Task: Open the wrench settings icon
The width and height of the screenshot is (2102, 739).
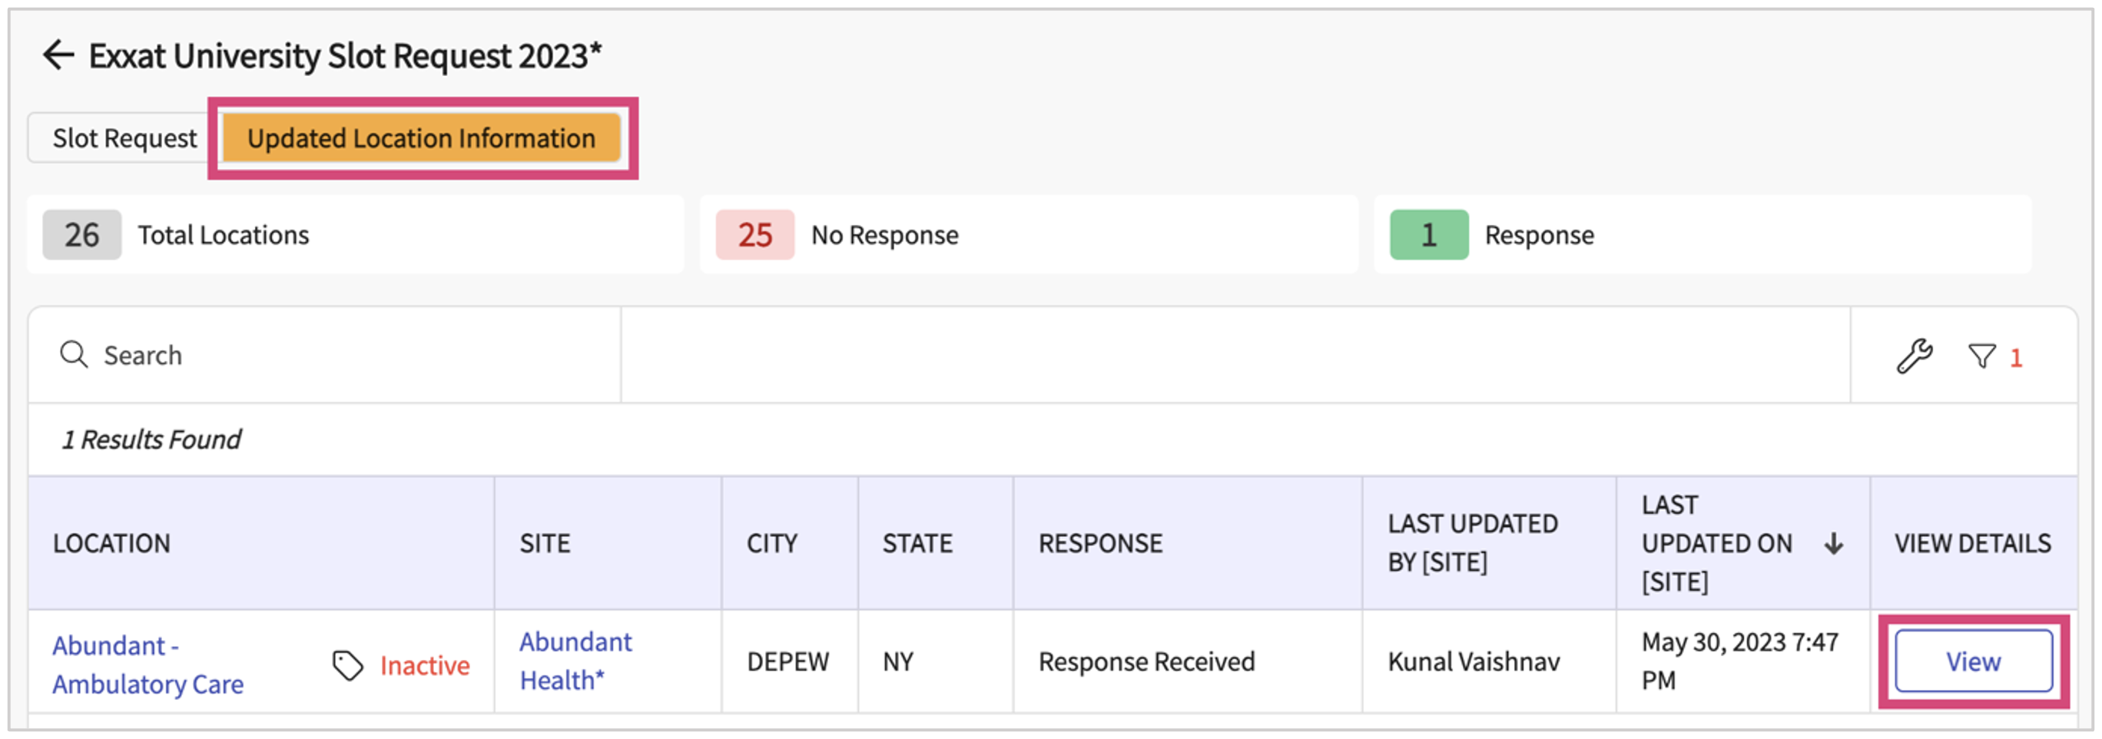Action: pyautogui.click(x=1914, y=356)
